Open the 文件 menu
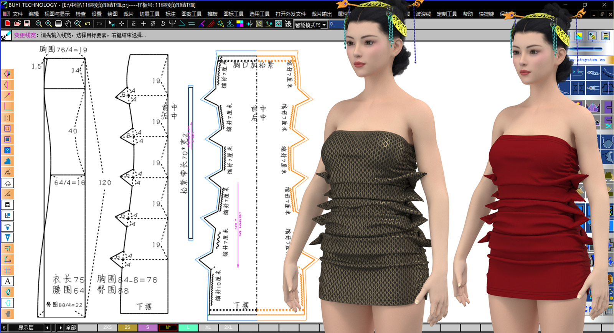Image resolution: width=614 pixels, height=333 pixels. pos(18,14)
